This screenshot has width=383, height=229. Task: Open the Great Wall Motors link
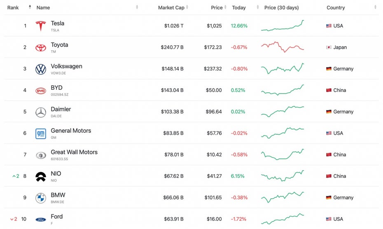pyautogui.click(x=74, y=152)
